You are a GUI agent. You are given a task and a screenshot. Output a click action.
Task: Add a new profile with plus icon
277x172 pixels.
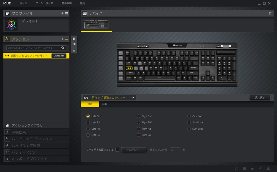coord(62,13)
